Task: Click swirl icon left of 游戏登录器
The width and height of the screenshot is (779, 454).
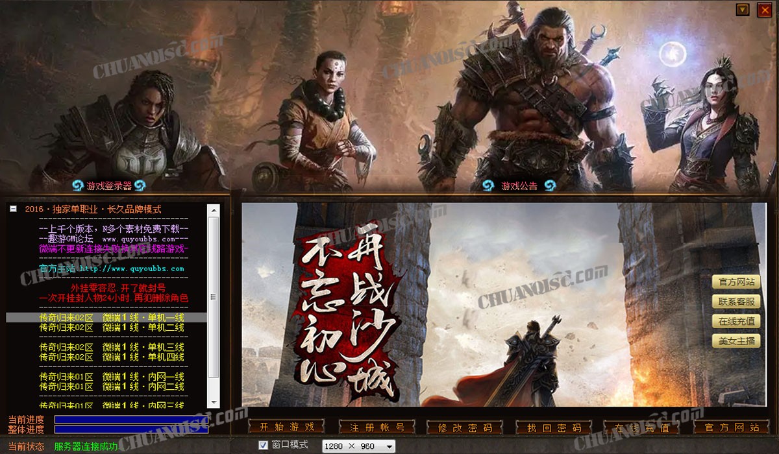Action: pos(78,186)
